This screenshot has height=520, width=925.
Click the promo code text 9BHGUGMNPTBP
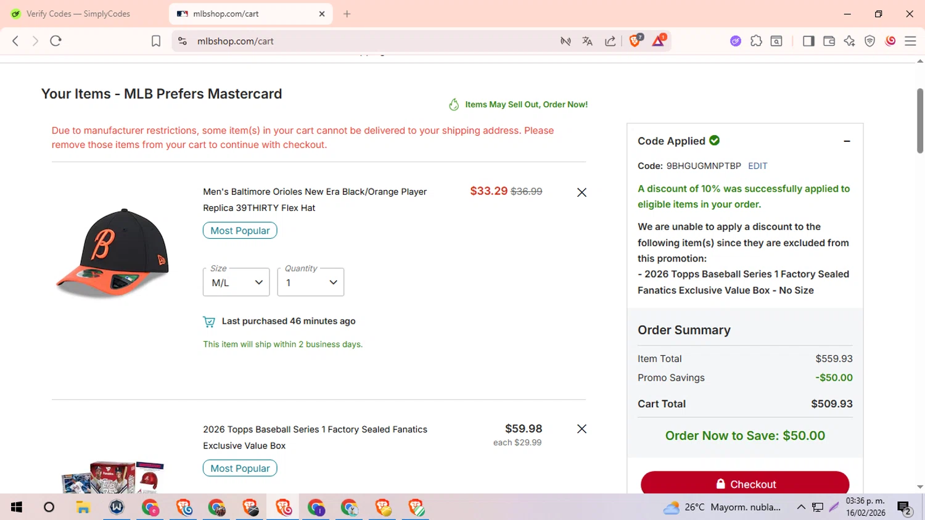[704, 166]
